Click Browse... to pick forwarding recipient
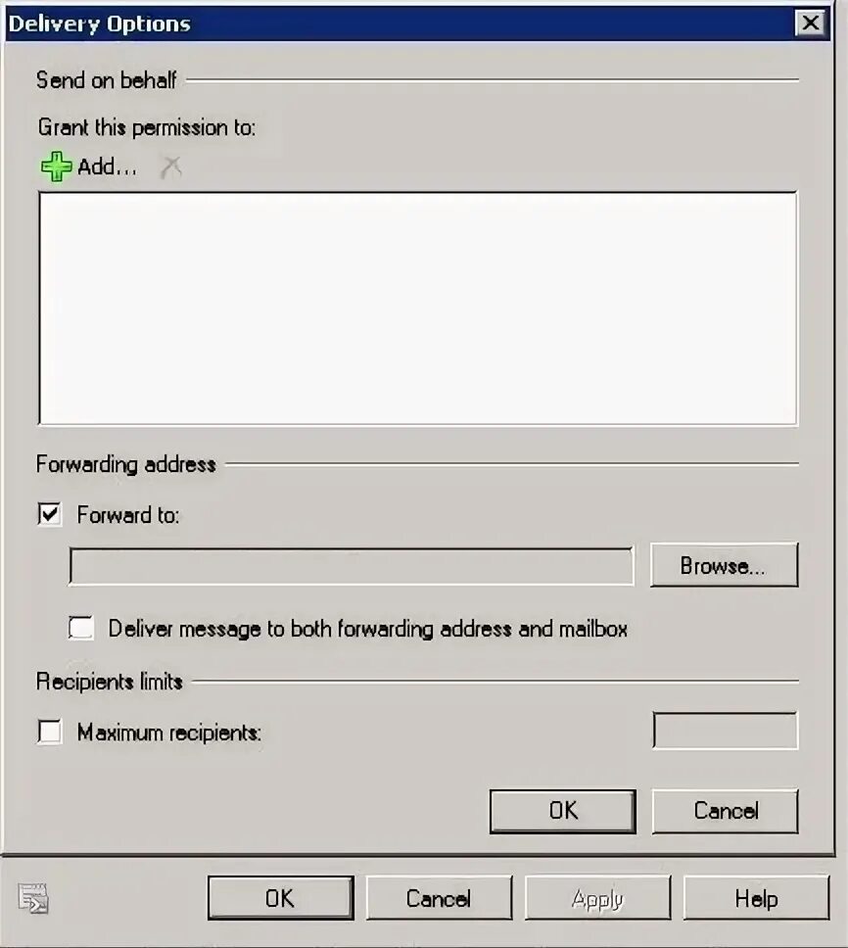The image size is (848, 948). tap(724, 565)
